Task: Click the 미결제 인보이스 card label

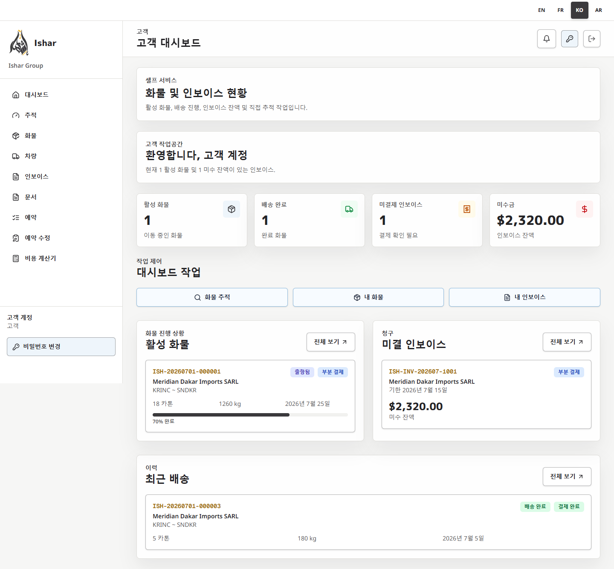Action: tap(401, 205)
